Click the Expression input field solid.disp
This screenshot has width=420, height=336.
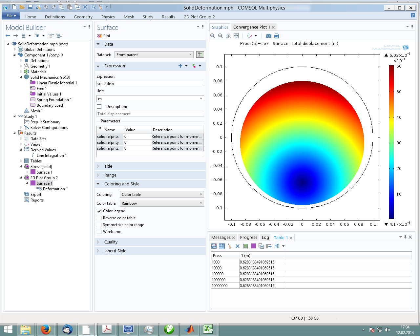pos(150,84)
